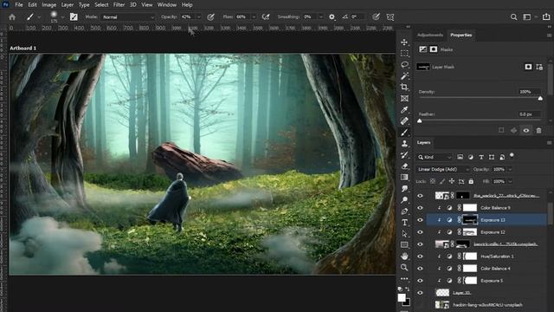Select the Zoom tool

click(x=404, y=268)
